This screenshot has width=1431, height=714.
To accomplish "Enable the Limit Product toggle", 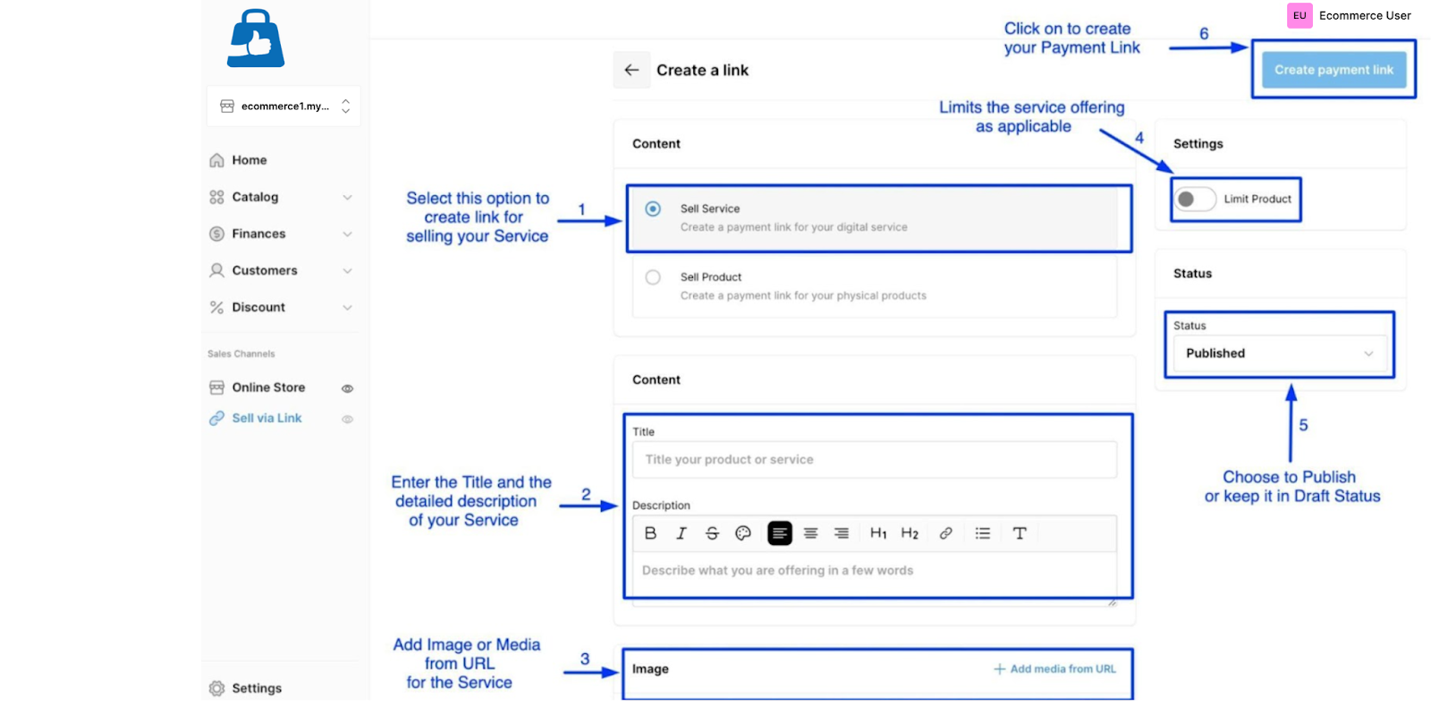I will 1195,199.
